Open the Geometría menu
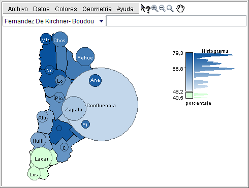The width and height of the screenshot is (249, 188). click(97, 9)
